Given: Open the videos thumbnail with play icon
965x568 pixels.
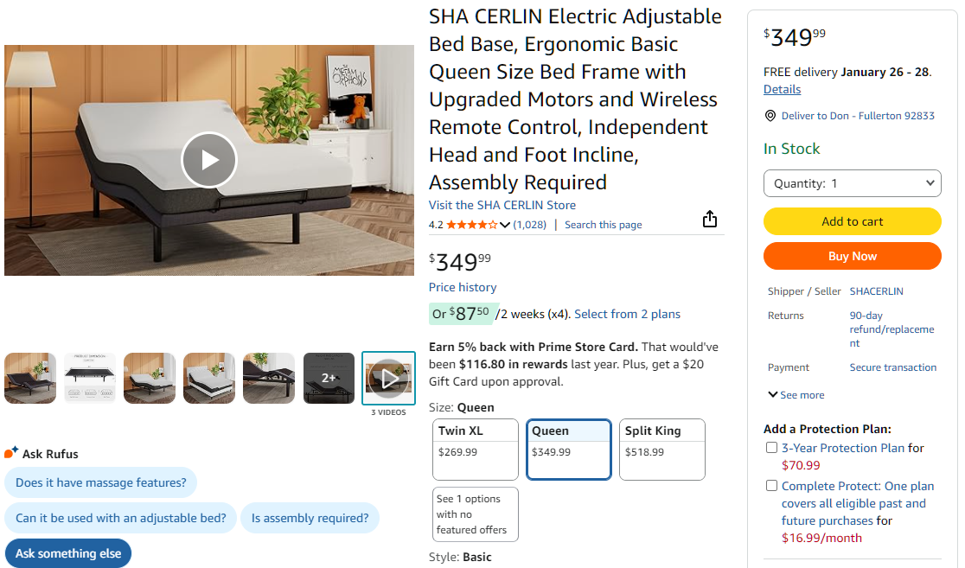Looking at the screenshot, I should coord(388,378).
